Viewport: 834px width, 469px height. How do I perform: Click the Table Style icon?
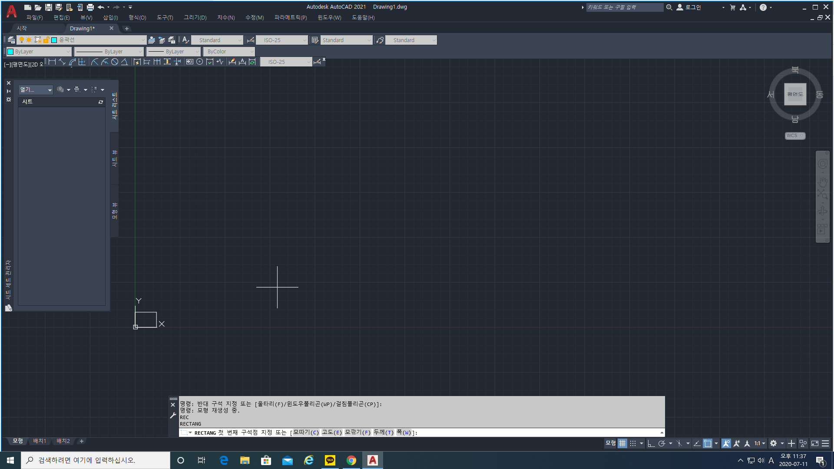pos(315,40)
